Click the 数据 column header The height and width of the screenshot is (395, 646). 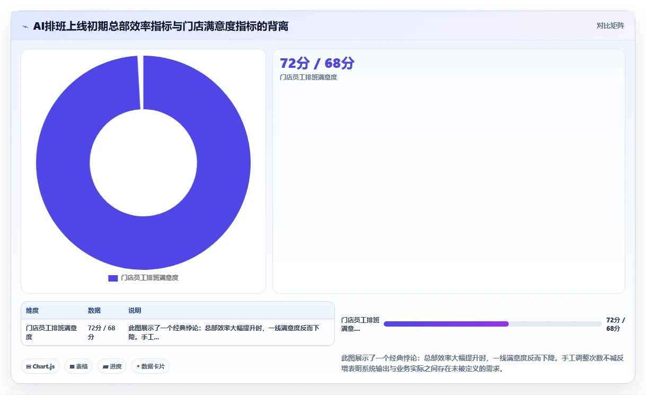click(94, 311)
